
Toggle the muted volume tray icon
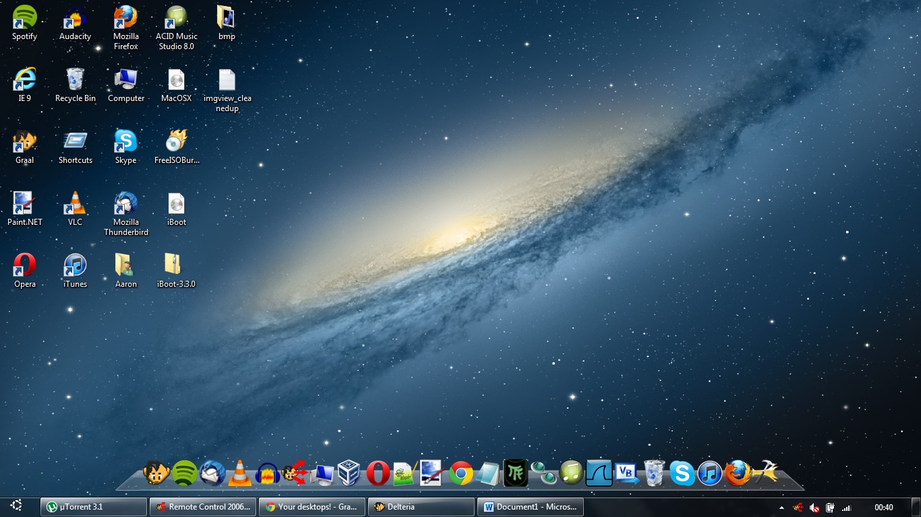coord(814,508)
